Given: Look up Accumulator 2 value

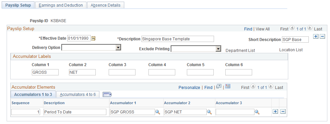Looking at the screenshot, I should point(209,112).
